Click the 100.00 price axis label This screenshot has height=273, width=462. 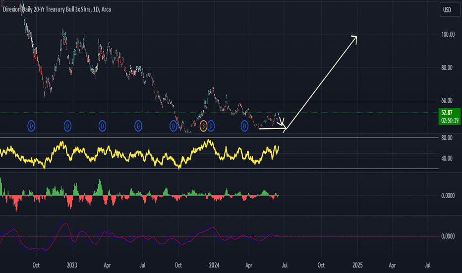[448, 35]
